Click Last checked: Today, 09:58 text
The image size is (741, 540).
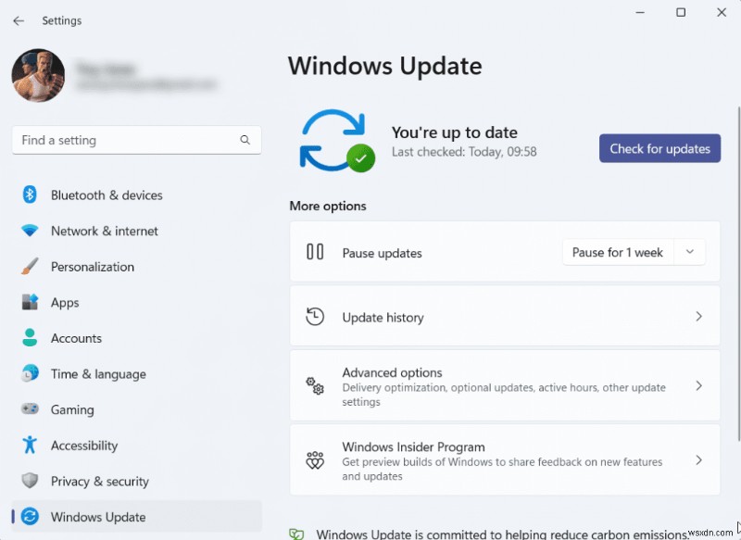(x=464, y=152)
